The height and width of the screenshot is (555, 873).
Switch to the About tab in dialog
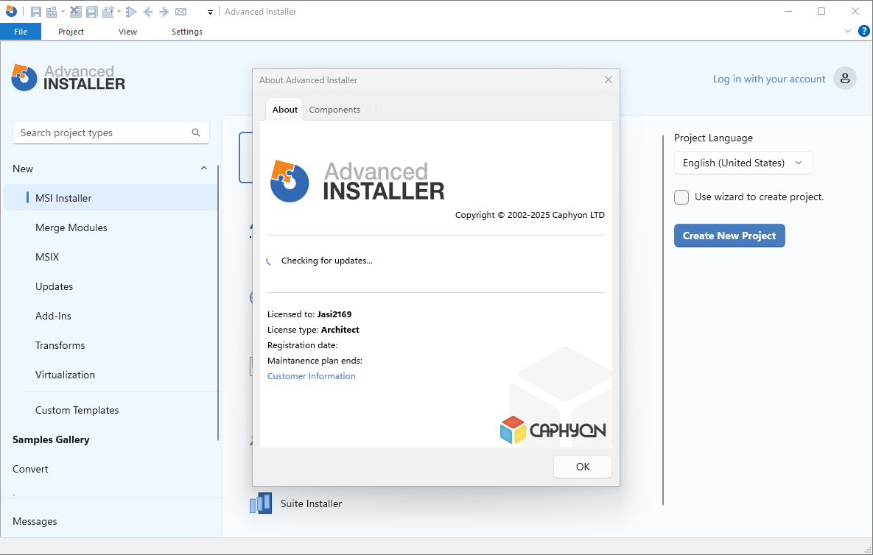pos(284,110)
